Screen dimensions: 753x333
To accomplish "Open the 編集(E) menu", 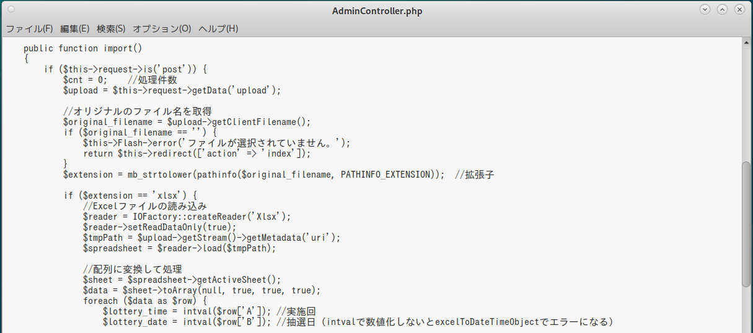I will click(x=74, y=28).
